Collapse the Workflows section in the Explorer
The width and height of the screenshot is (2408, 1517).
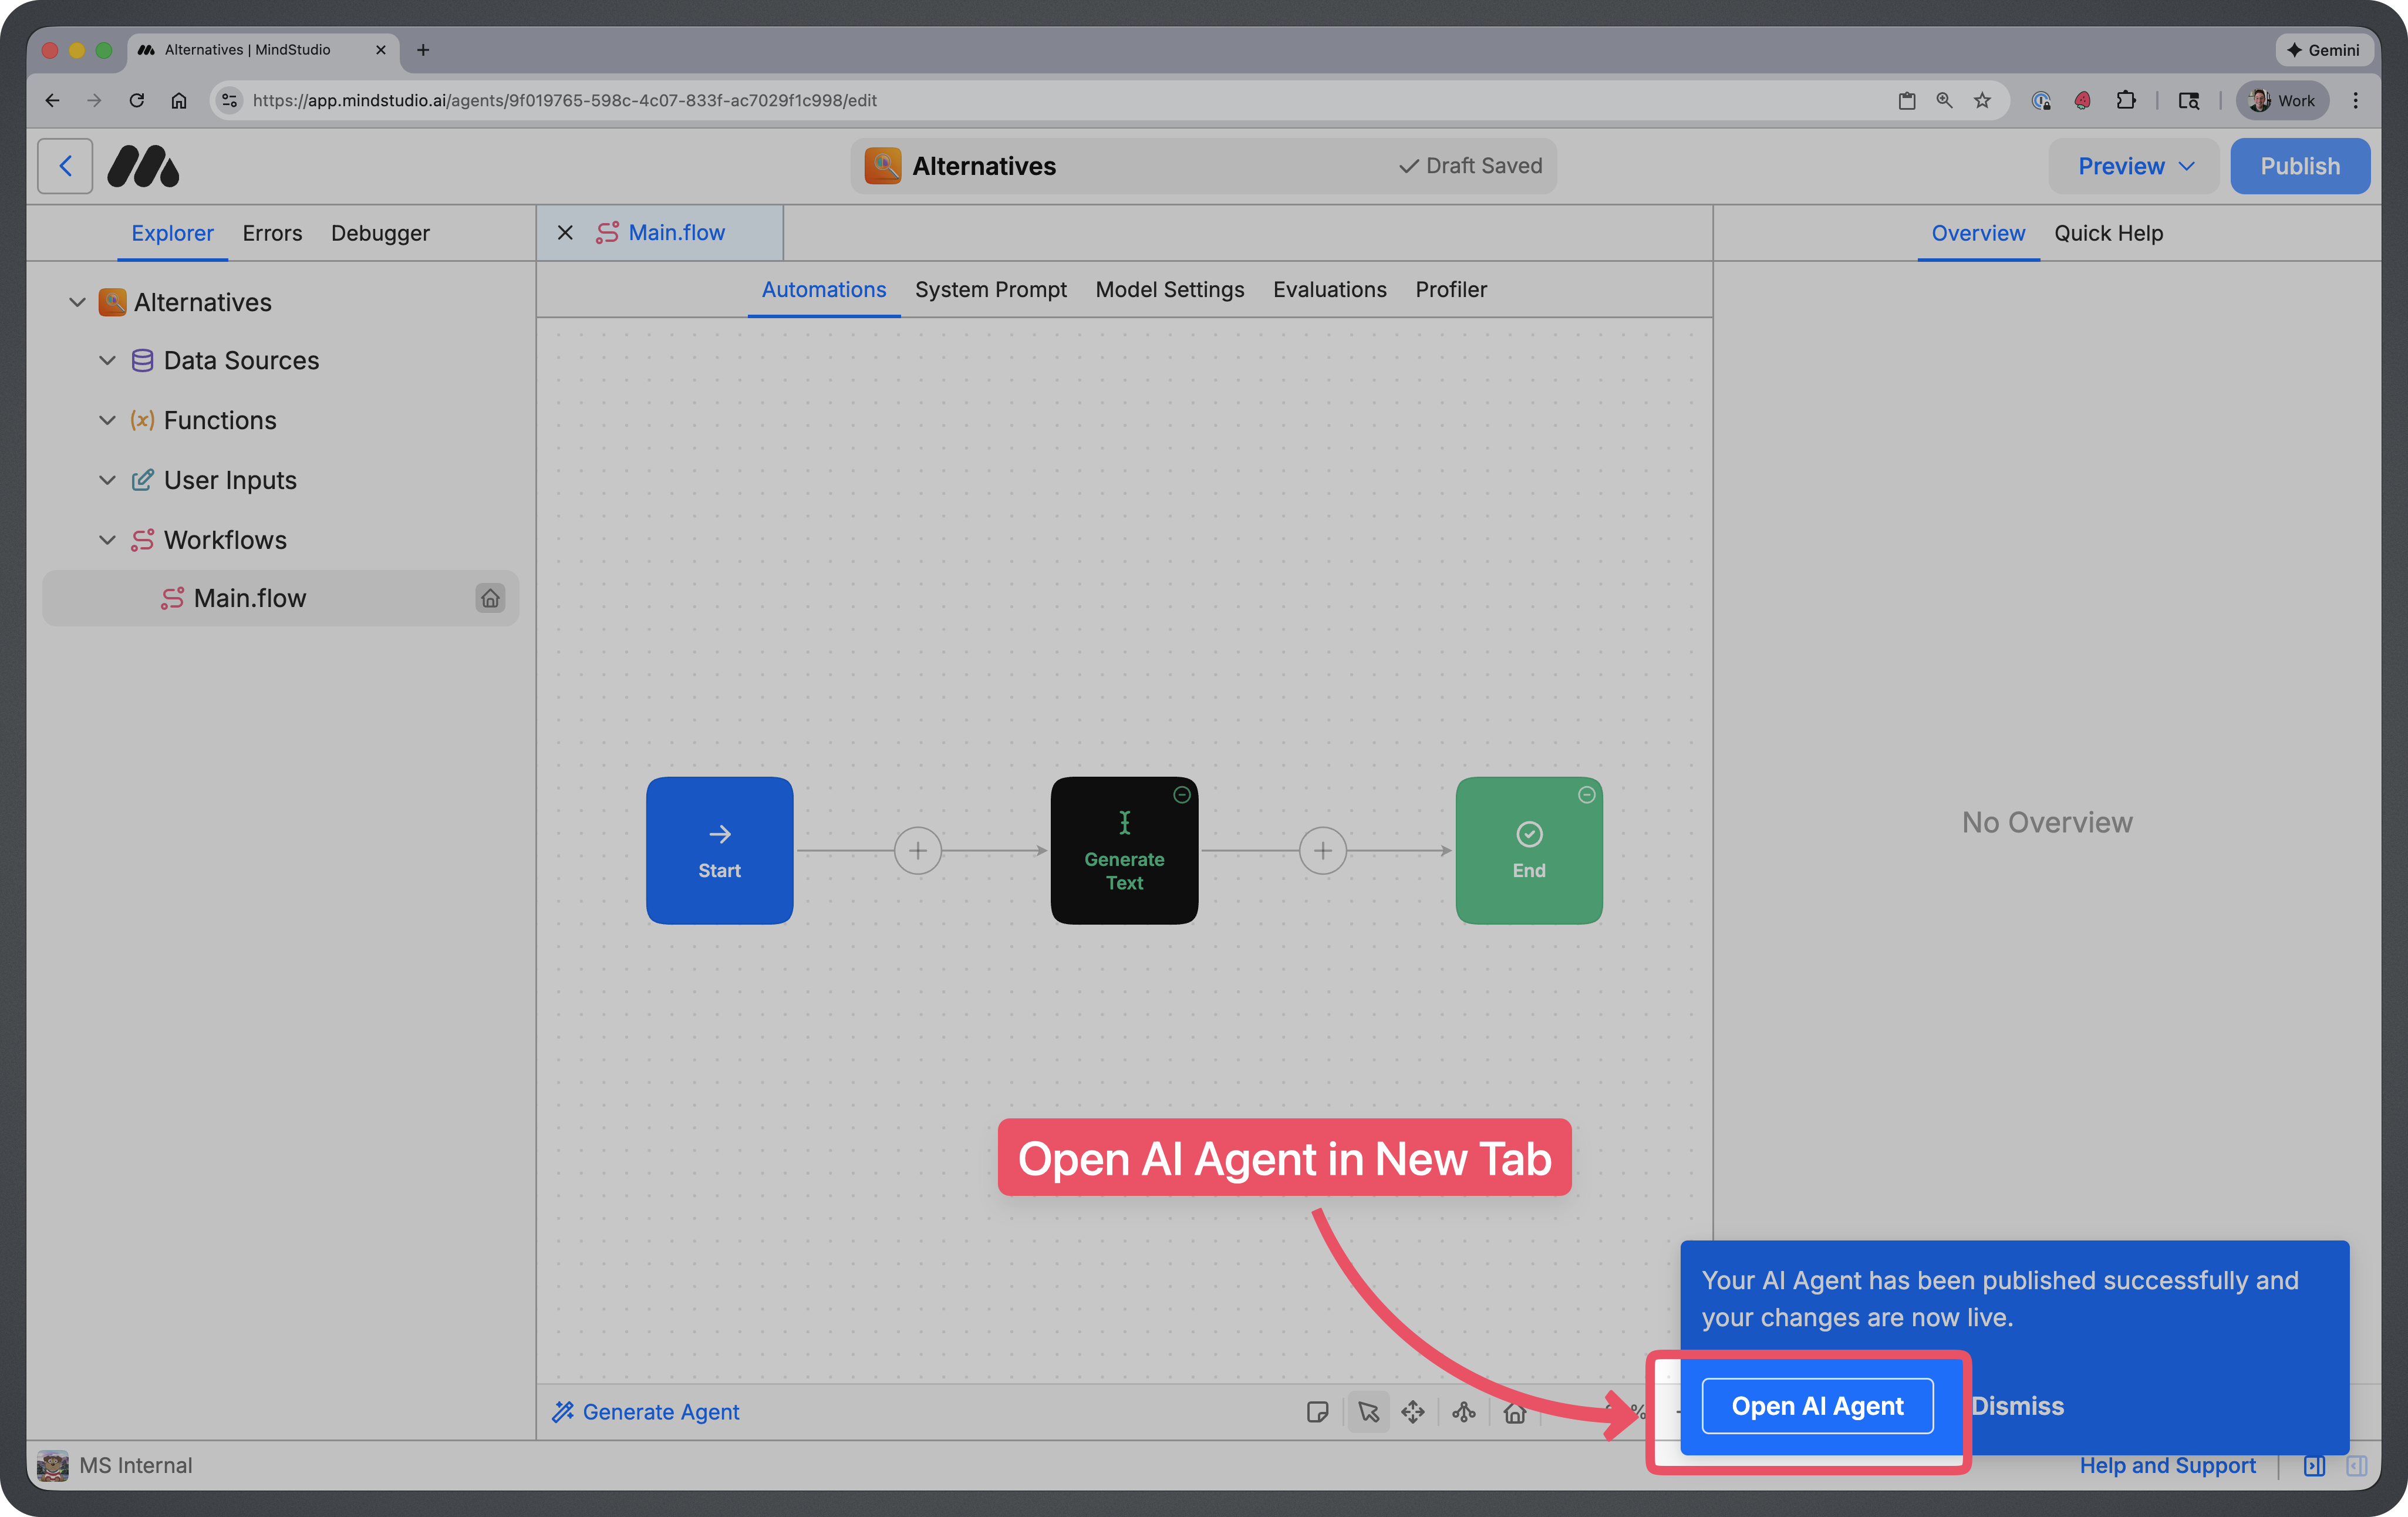tap(108, 540)
